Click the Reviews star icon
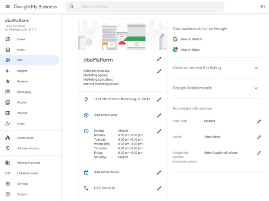This screenshot has height=201, width=269. [x=7, y=81]
